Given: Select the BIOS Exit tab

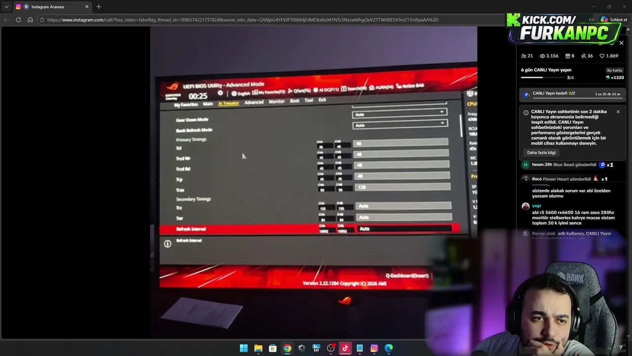Looking at the screenshot, I should click(322, 100).
